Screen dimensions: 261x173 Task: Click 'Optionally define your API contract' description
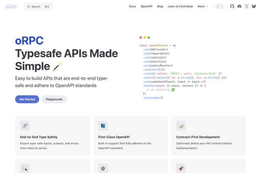[204, 146]
